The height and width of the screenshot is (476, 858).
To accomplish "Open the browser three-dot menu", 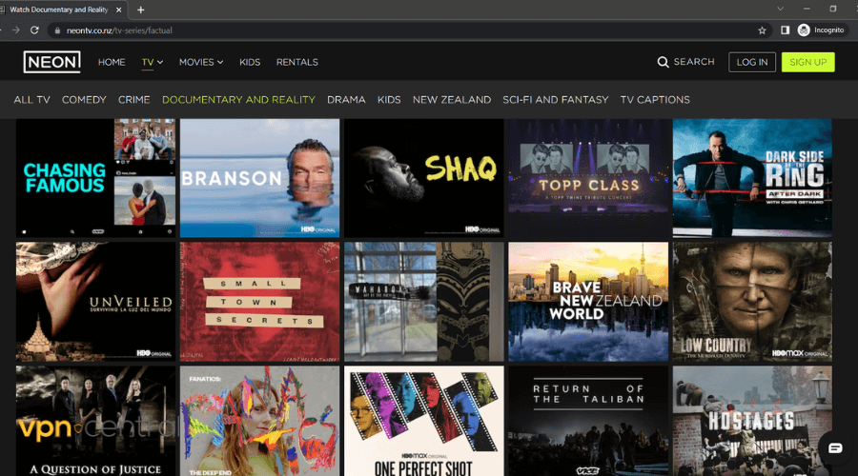I will pyautogui.click(x=848, y=30).
